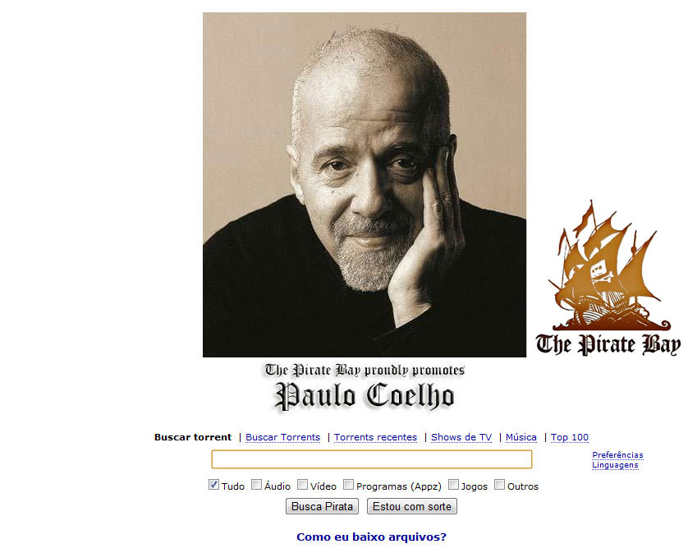Viewport: 697px width, 553px height.
Task: Click the Busca Pirata button
Action: click(323, 506)
